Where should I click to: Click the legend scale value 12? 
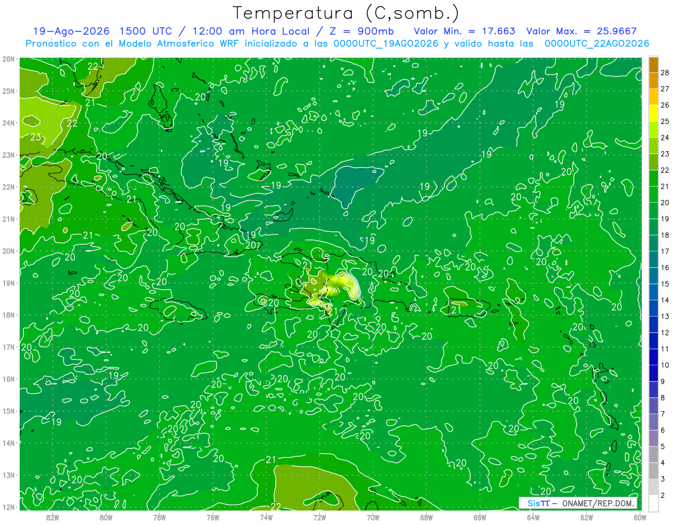665,332
